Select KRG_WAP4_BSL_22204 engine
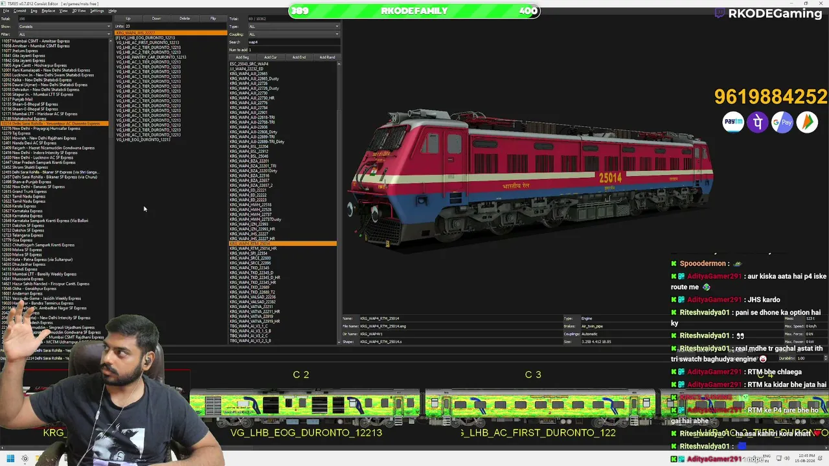This screenshot has height=466, width=829. click(283, 146)
